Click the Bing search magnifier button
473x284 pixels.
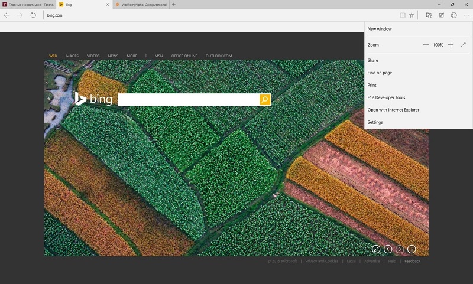pyautogui.click(x=264, y=100)
